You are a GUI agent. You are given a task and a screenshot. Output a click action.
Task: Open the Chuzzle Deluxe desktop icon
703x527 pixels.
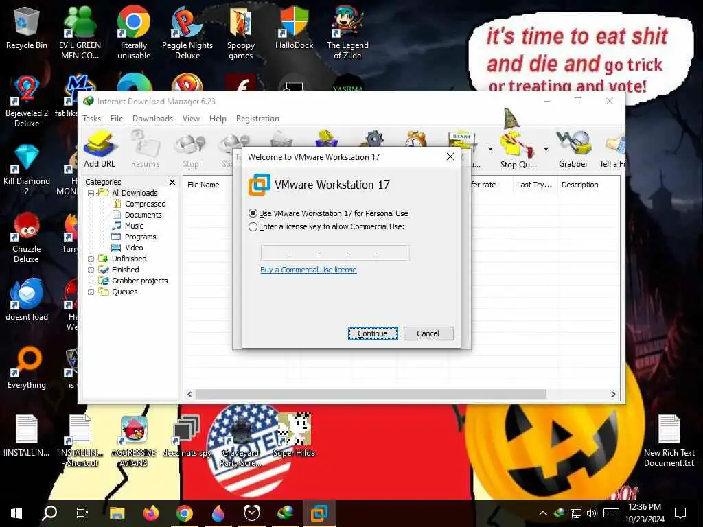pos(27,237)
